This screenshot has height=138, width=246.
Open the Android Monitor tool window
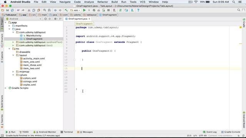click(45, 132)
